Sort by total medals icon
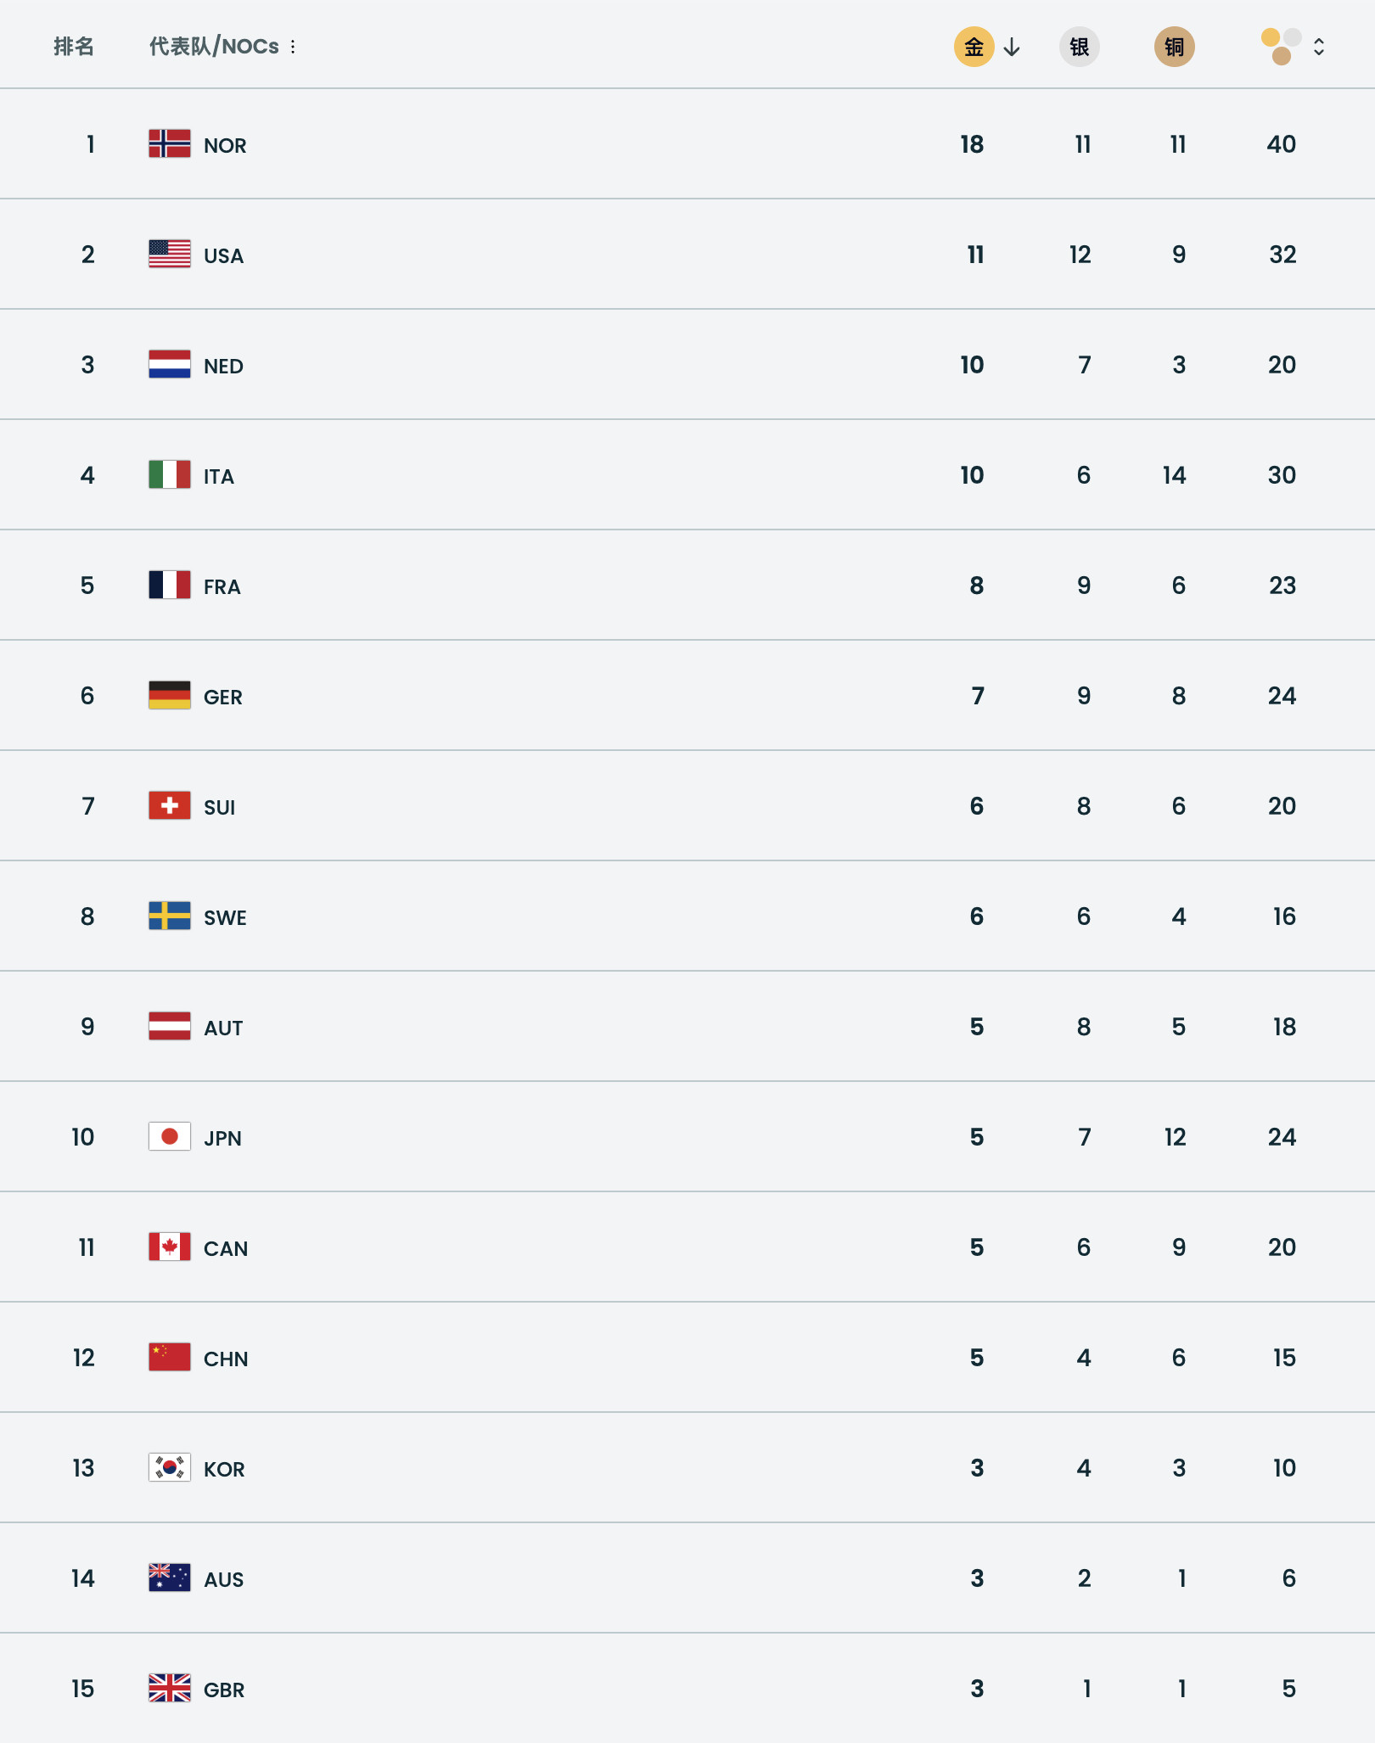Screen dimensions: 1375x1743 click(1281, 47)
